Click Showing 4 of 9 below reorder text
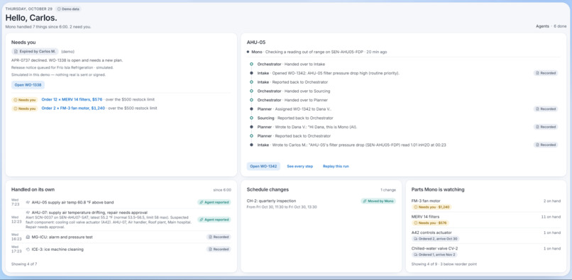The height and width of the screenshot is (280, 572). click(x=444, y=264)
